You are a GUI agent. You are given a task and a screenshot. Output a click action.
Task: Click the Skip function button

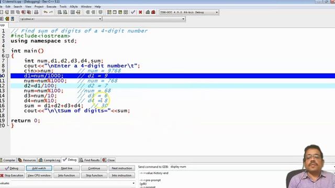94,175
